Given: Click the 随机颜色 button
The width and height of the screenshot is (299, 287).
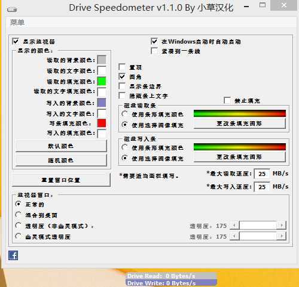Looking at the screenshot, I should pos(61,161).
